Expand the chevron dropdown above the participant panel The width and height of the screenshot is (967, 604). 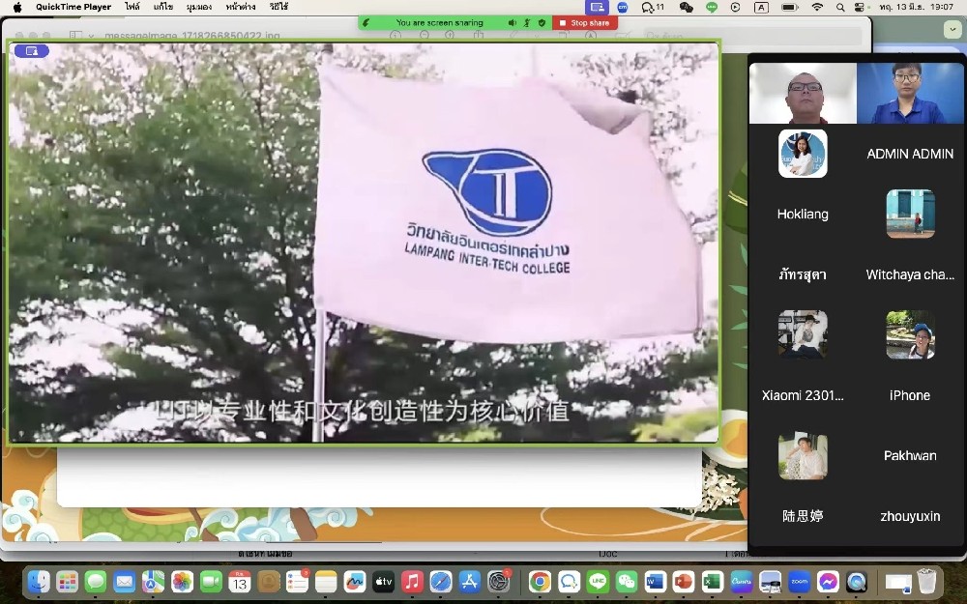coord(952,30)
